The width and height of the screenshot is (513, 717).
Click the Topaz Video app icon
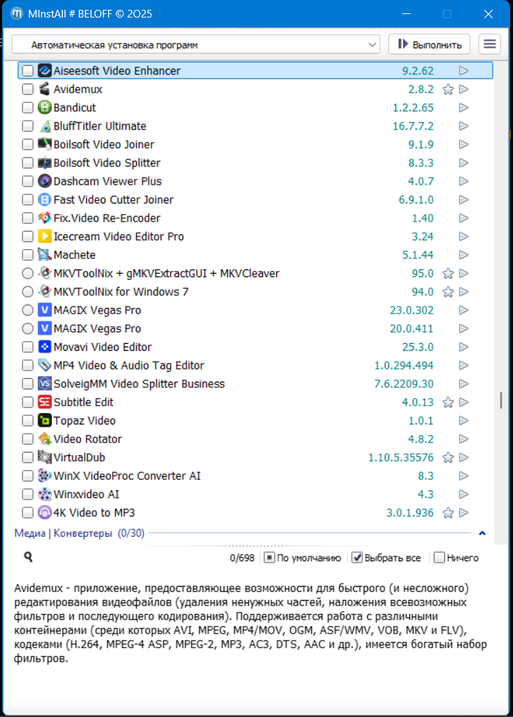click(x=45, y=421)
